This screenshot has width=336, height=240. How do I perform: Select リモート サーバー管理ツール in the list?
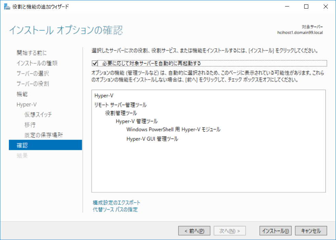pyautogui.click(x=120, y=105)
